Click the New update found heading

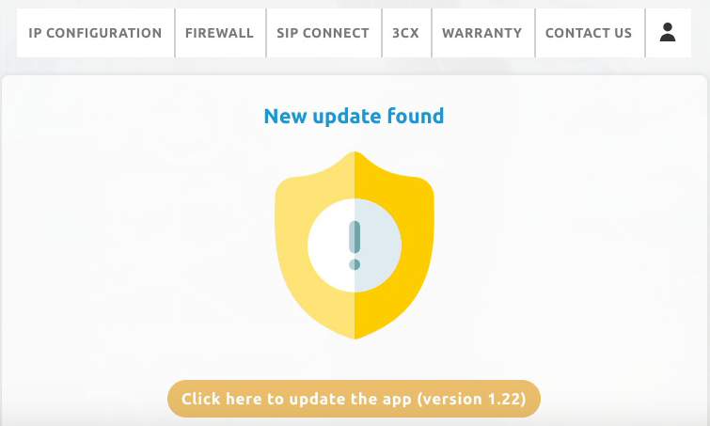355,117
